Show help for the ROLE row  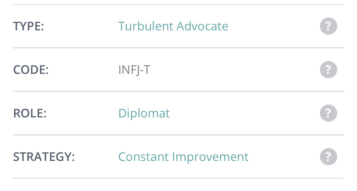point(328,113)
